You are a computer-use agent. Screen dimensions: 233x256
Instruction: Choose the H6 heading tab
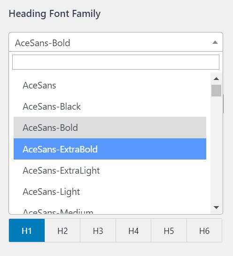point(204,231)
